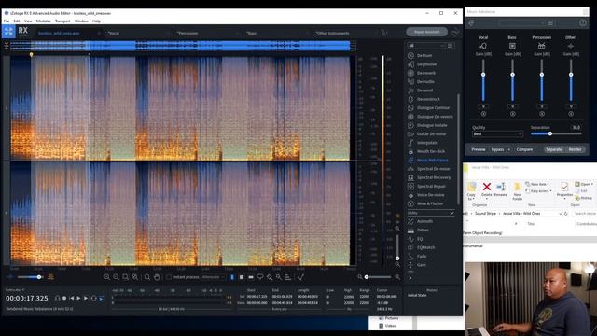Open the File menu
The height and width of the screenshot is (336, 597).
point(7,21)
